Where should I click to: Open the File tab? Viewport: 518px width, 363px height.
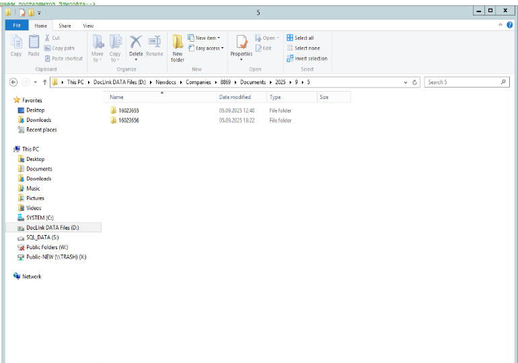point(17,26)
